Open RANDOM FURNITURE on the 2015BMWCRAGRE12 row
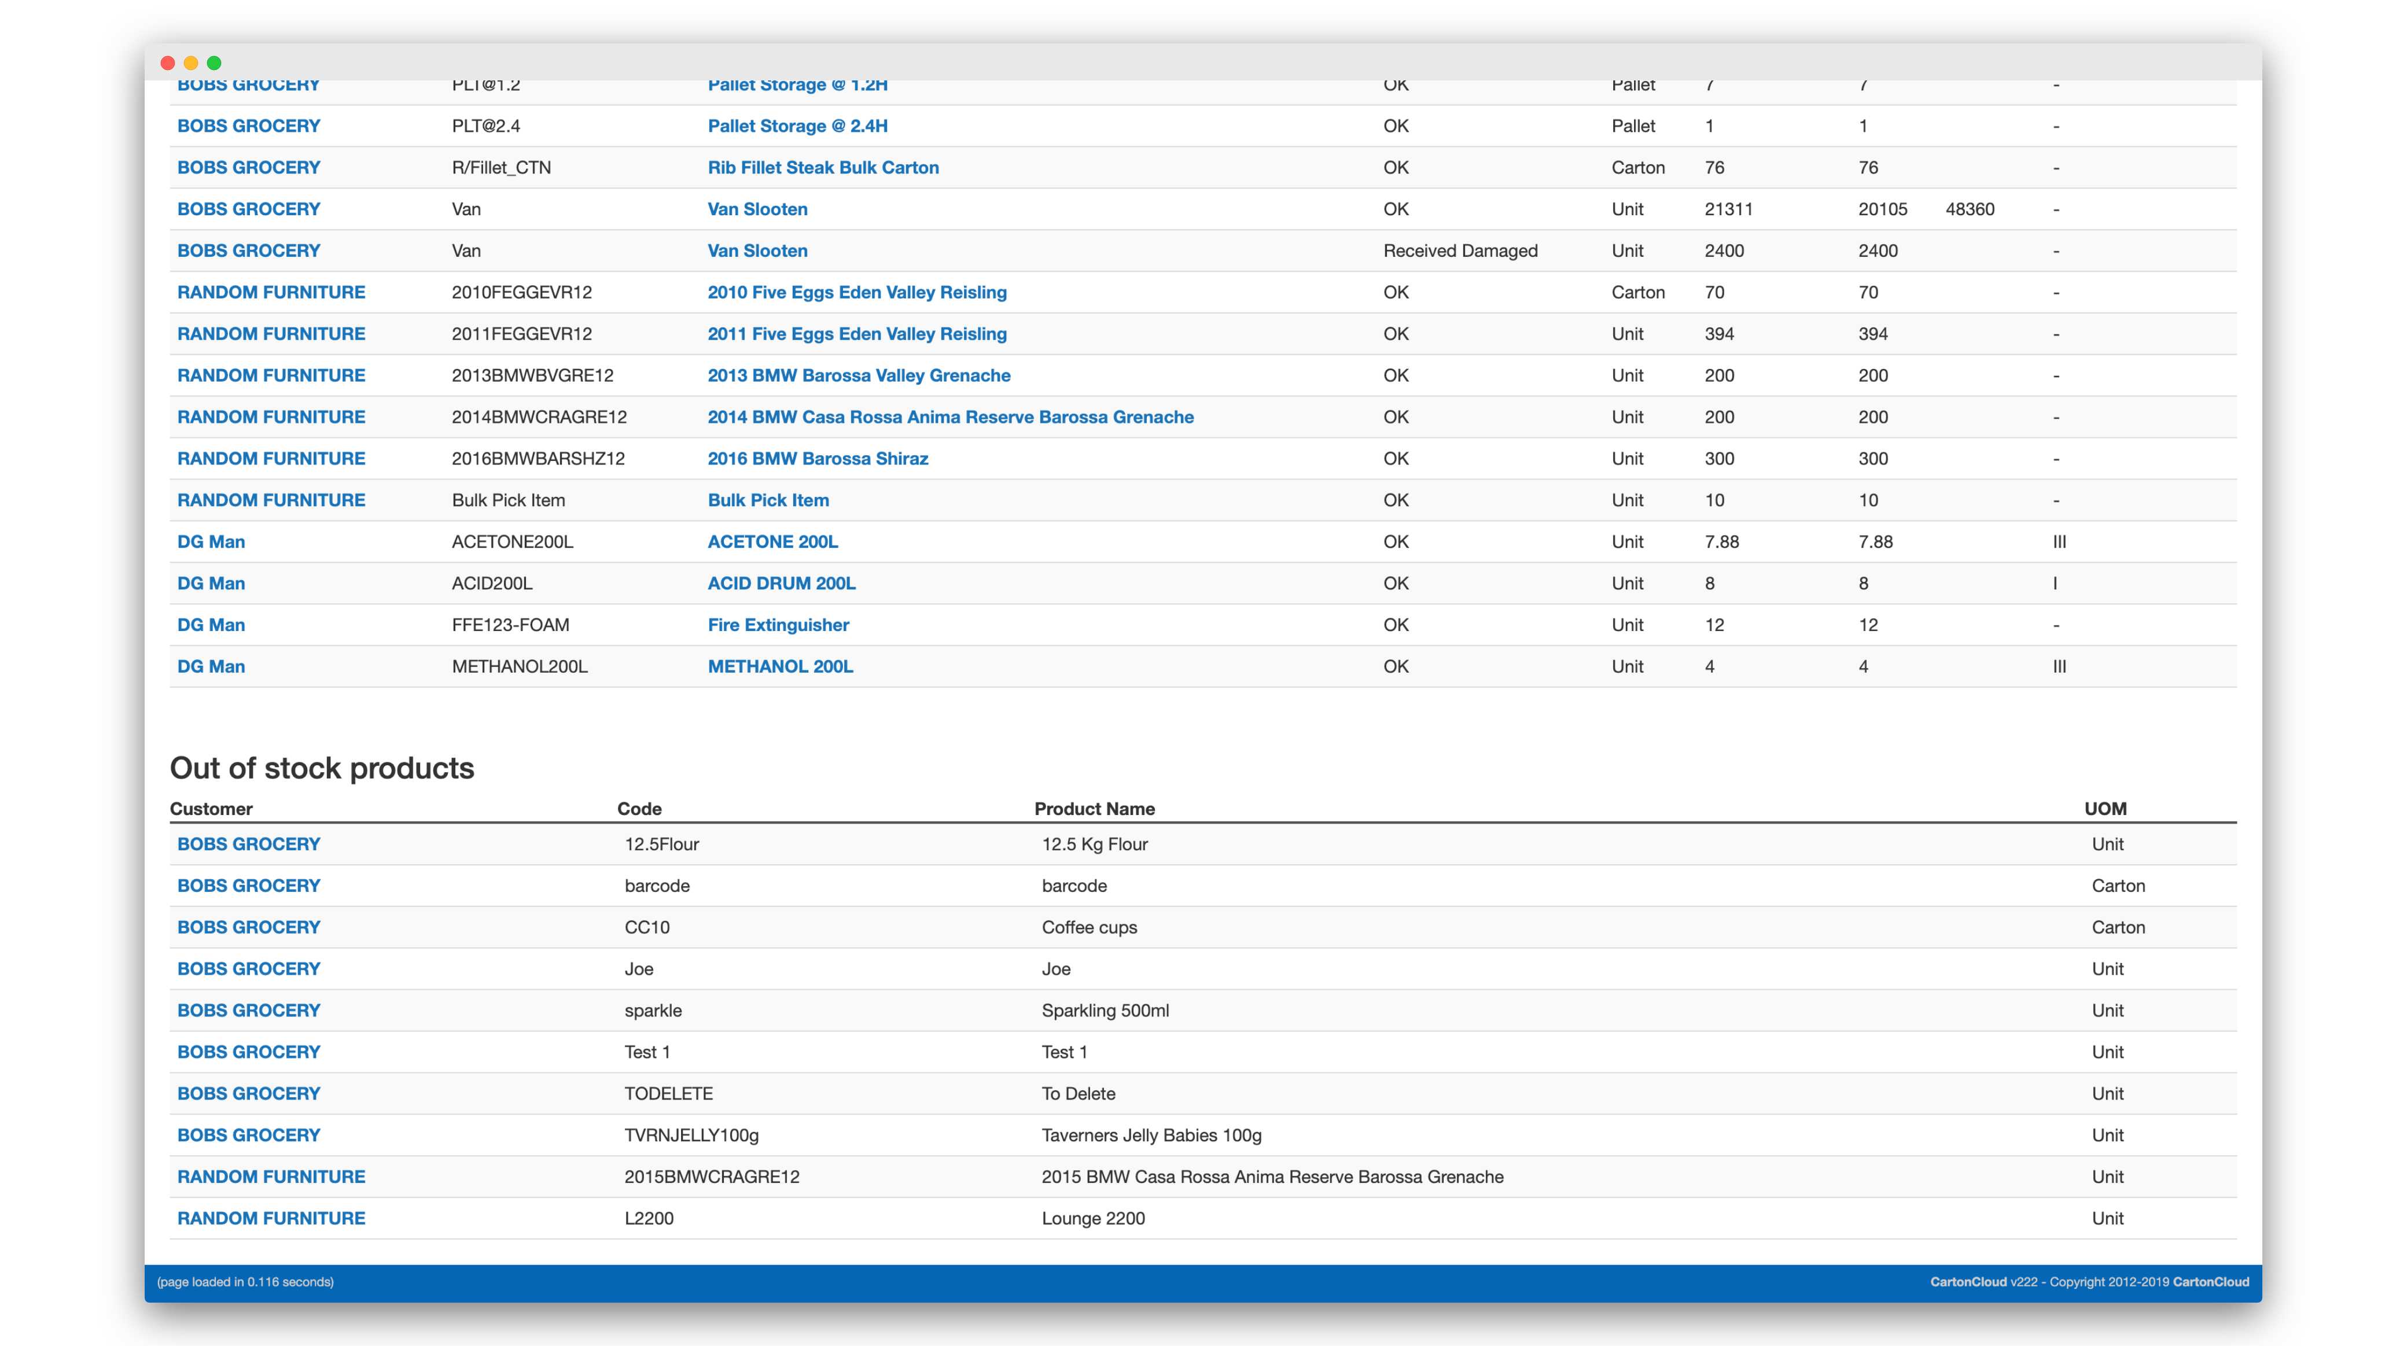 (271, 1176)
